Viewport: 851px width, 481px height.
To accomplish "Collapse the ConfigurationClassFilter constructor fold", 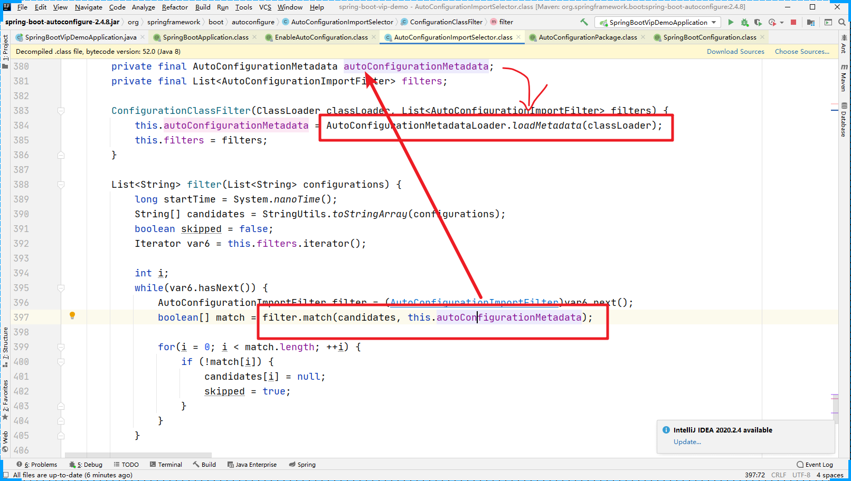I will pos(61,111).
